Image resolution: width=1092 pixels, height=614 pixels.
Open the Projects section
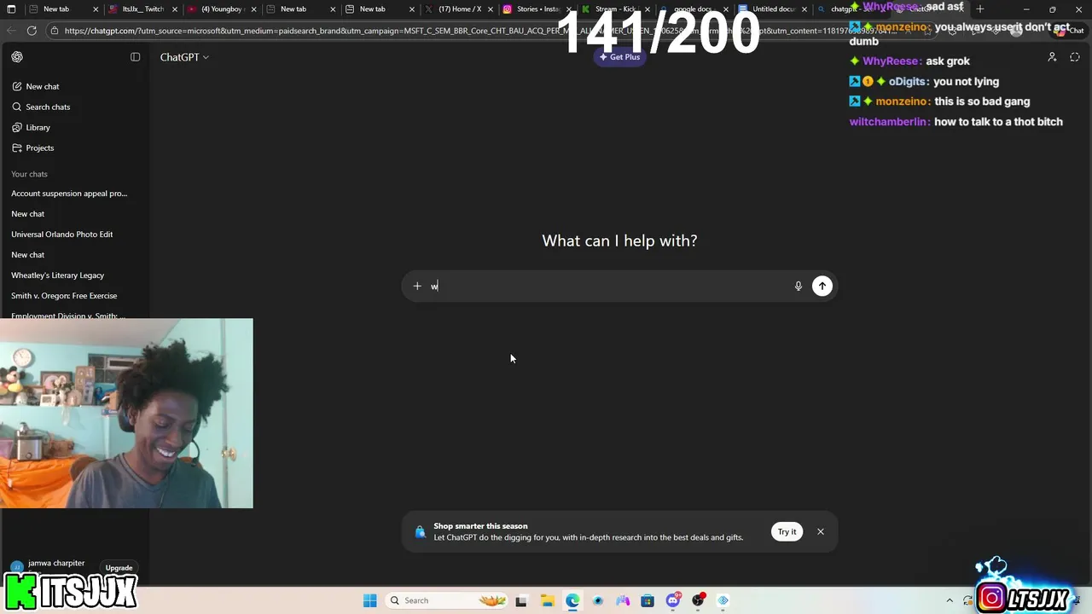(x=32, y=148)
